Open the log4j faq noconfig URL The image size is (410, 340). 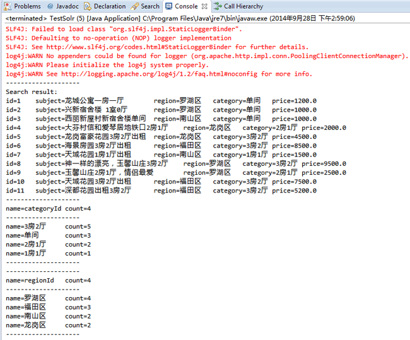coord(159,74)
